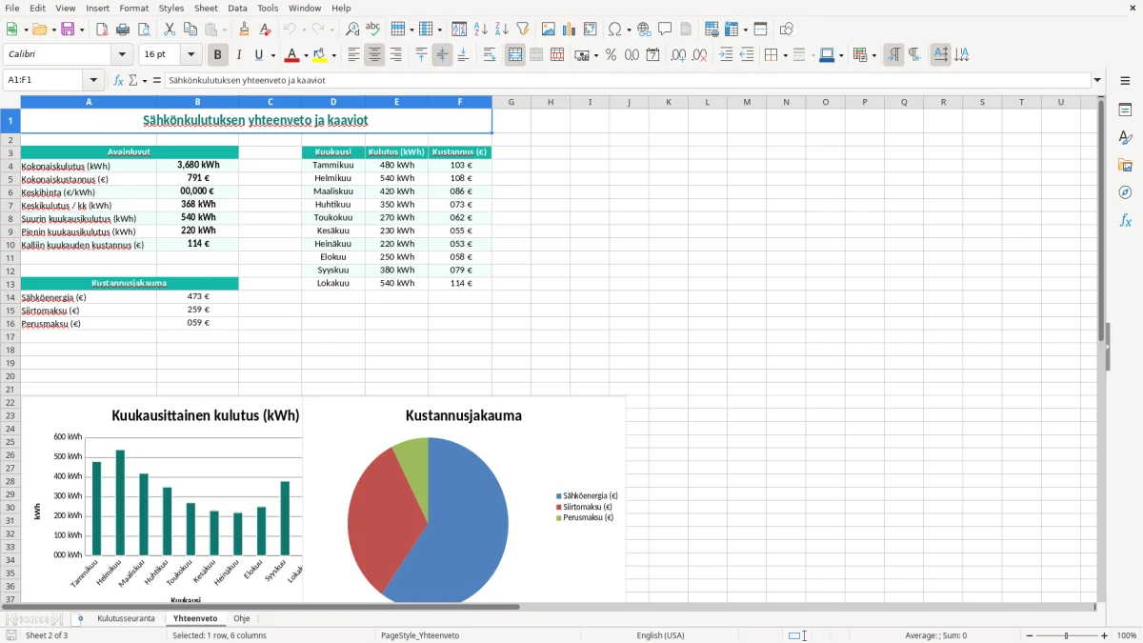The width and height of the screenshot is (1143, 643).
Task: Select Clone Formatting paintbrush icon
Action: pyautogui.click(x=245, y=30)
